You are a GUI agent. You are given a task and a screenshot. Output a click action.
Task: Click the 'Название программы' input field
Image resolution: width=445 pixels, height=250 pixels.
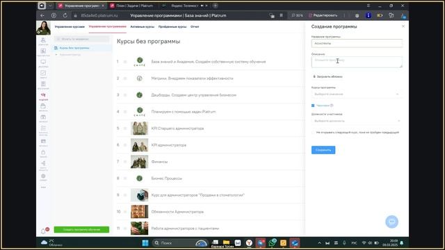(x=357, y=43)
